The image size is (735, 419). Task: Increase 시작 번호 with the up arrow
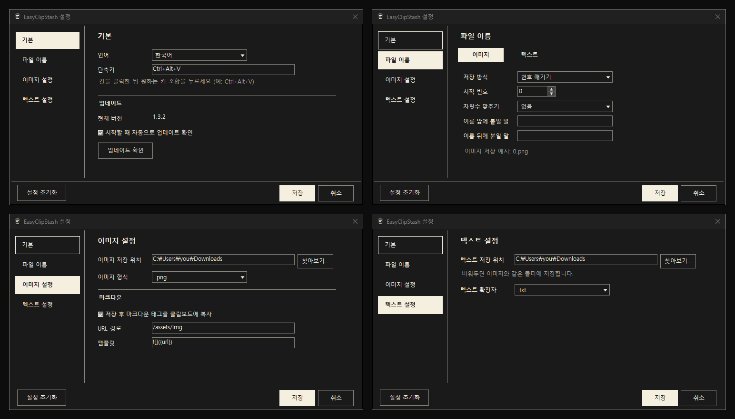pos(551,89)
